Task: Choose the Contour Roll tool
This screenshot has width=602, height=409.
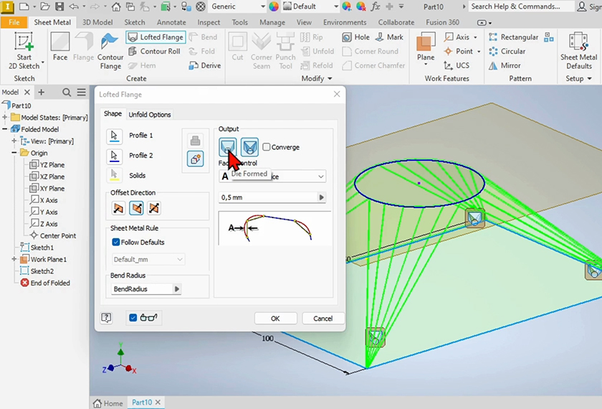Action: [x=154, y=51]
